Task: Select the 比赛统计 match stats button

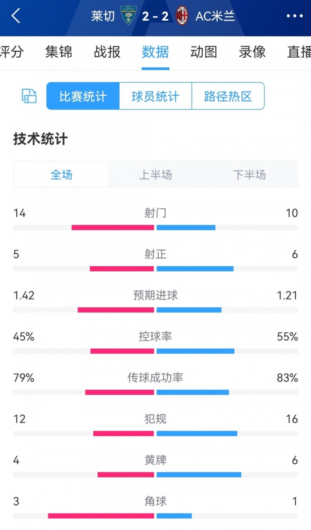Action: click(x=82, y=96)
